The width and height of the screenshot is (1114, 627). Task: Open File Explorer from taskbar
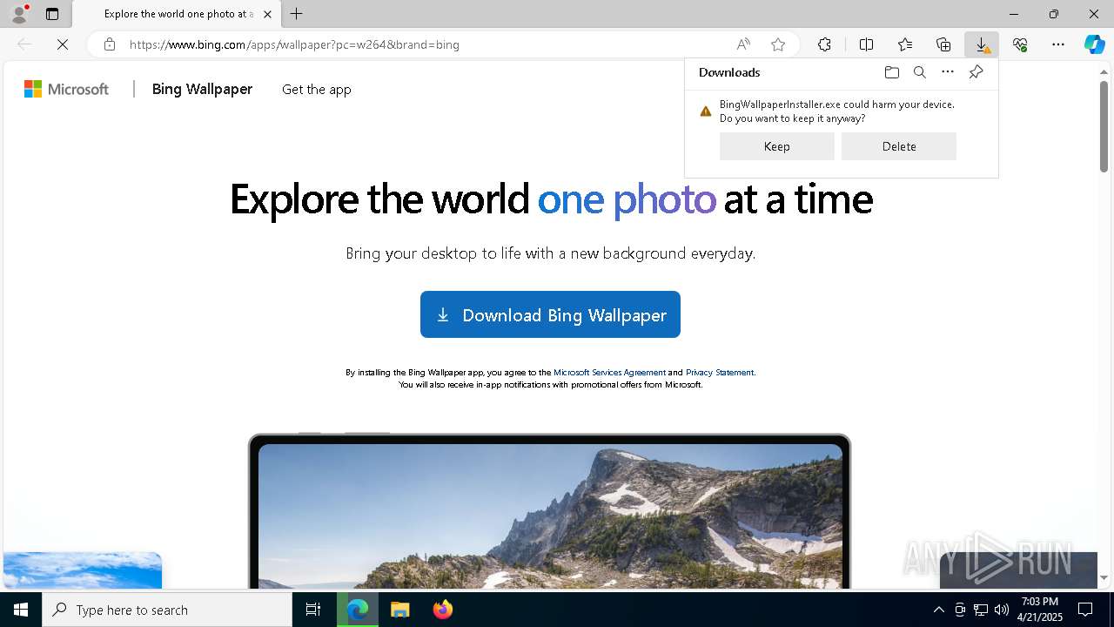pyautogui.click(x=399, y=610)
